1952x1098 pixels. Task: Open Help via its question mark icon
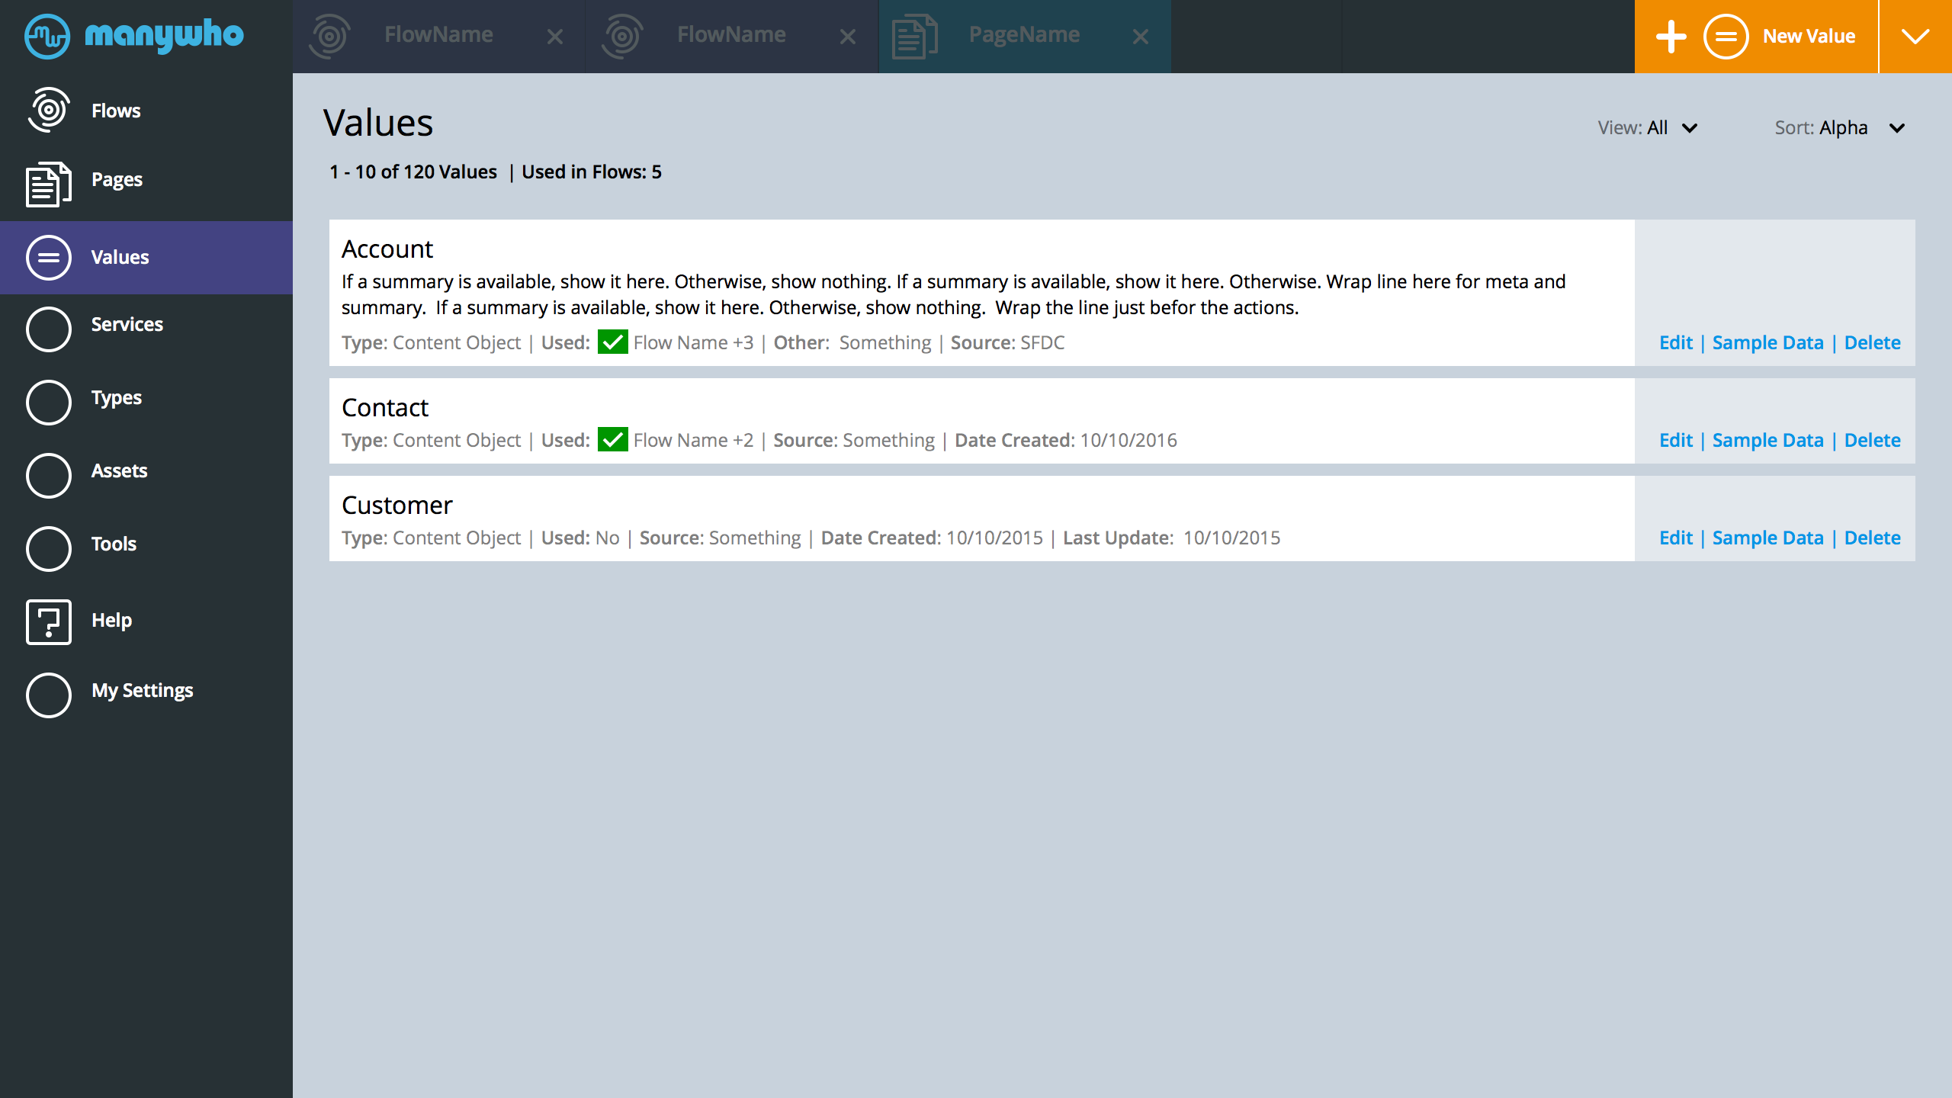[x=49, y=622]
